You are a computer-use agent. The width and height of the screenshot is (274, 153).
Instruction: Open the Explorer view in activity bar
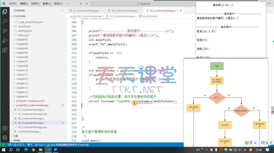coord(5,12)
